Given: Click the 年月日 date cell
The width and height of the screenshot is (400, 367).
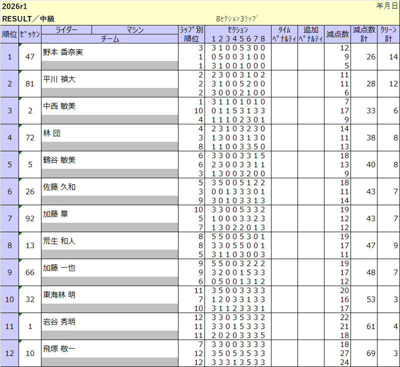Looking at the screenshot, I should click(386, 6).
